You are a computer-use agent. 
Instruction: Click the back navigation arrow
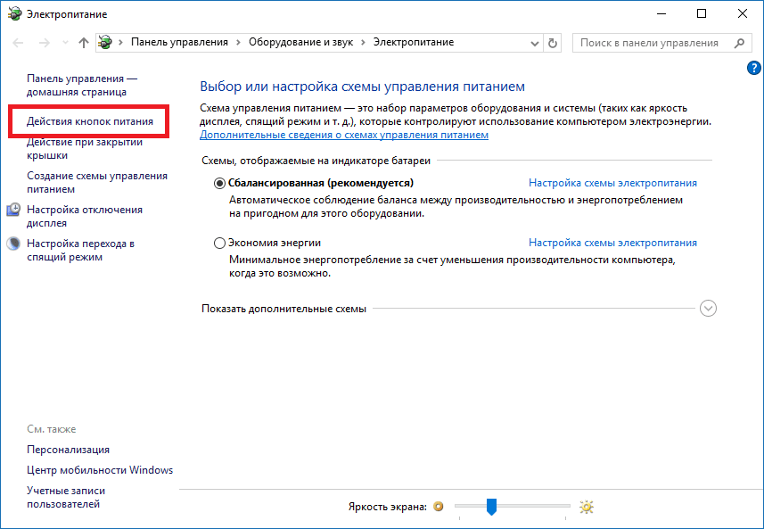18,43
